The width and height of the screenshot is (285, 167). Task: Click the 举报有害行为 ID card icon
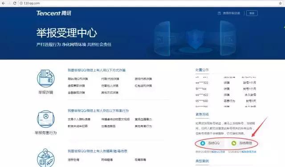[45, 119]
